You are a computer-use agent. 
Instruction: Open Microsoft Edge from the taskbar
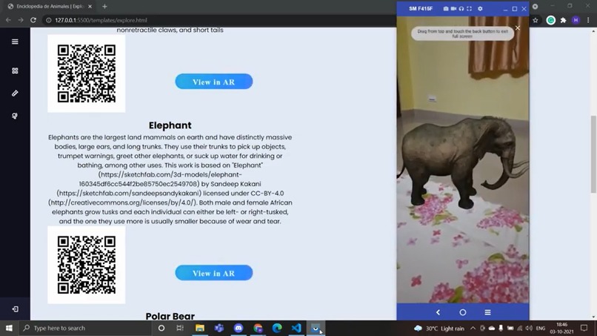[277, 328]
